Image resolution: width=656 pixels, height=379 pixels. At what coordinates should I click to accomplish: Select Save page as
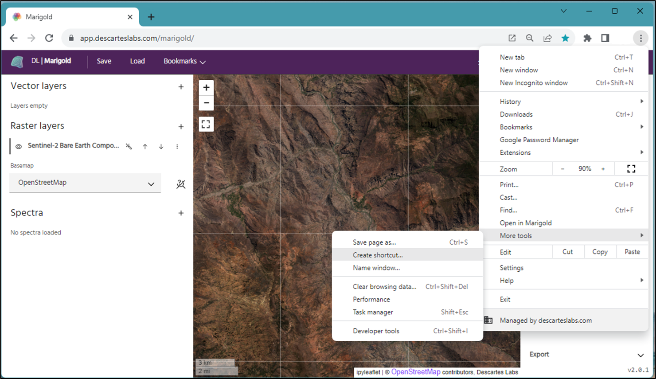(407, 242)
